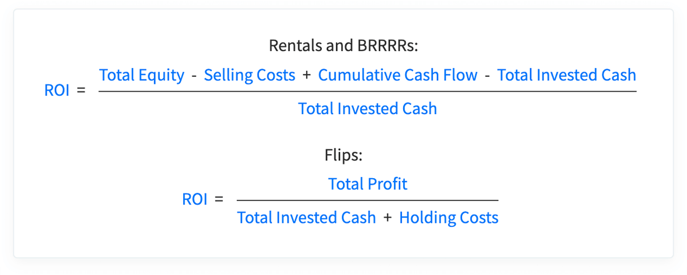
Task: Click the plus sign before Holding Costs
Action: 388,218
